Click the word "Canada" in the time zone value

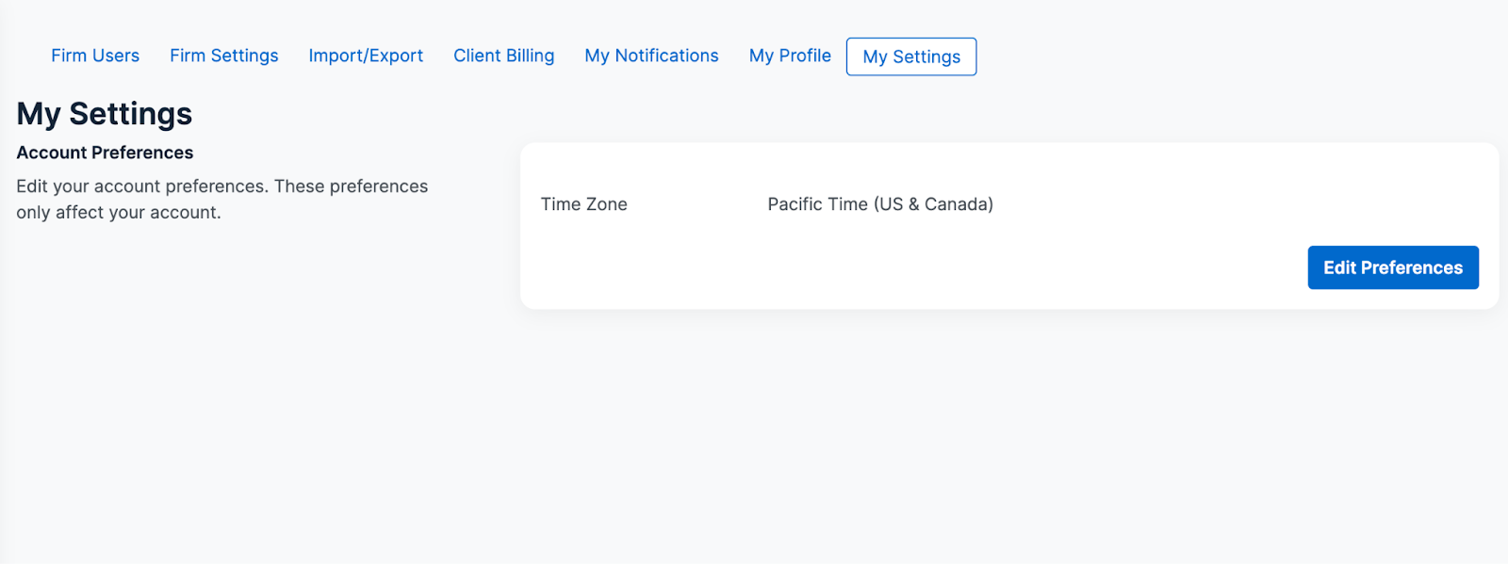coord(958,204)
